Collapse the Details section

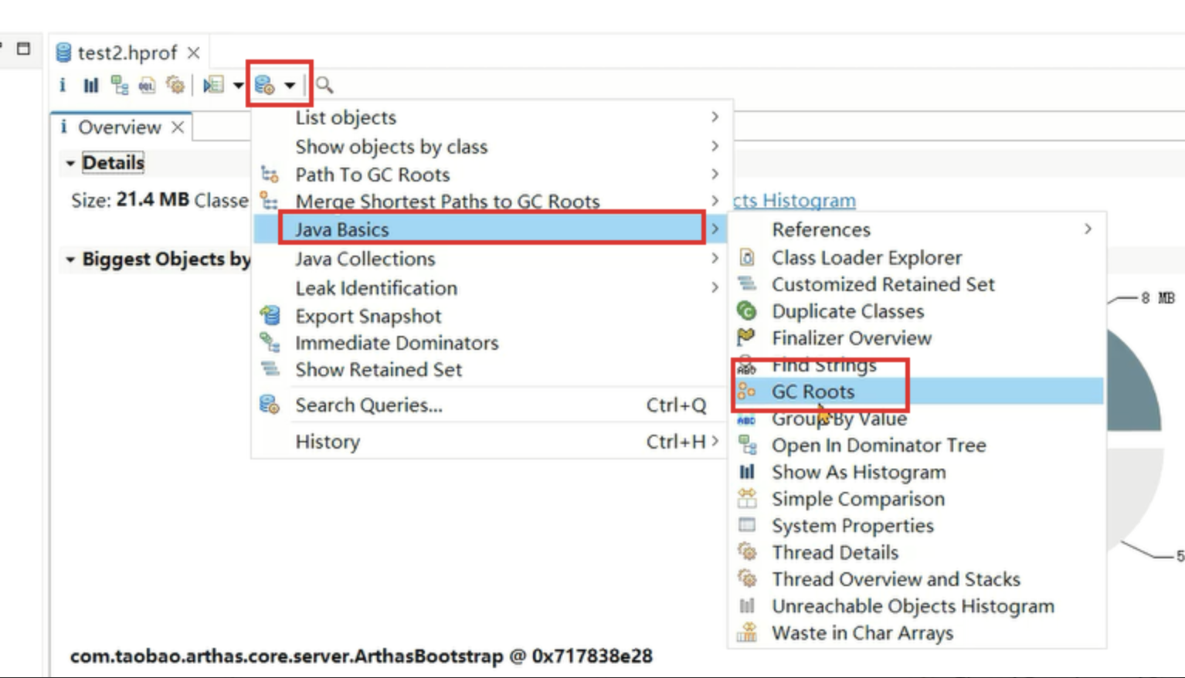click(x=70, y=163)
